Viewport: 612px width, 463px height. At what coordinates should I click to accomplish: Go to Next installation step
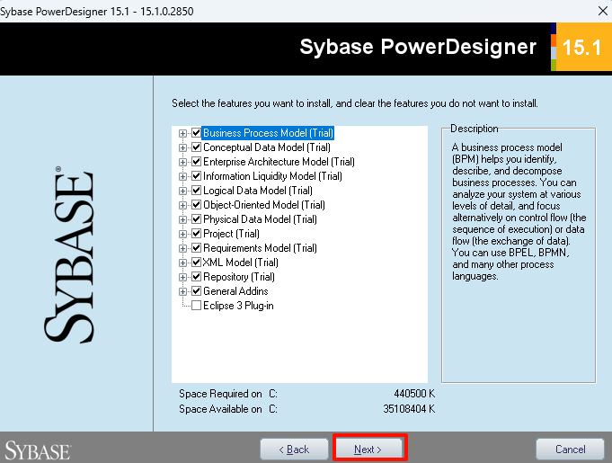pyautogui.click(x=368, y=450)
